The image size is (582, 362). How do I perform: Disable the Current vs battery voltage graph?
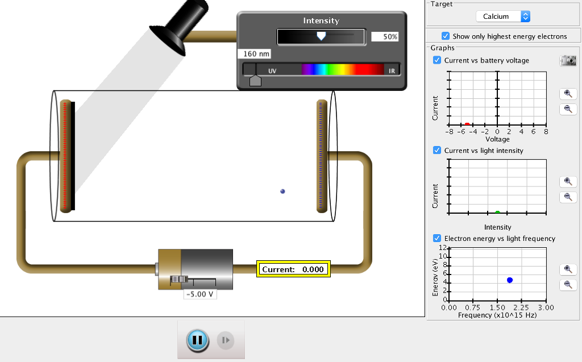[x=437, y=60]
